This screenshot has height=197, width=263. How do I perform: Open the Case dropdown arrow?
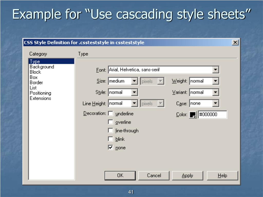click(215, 103)
